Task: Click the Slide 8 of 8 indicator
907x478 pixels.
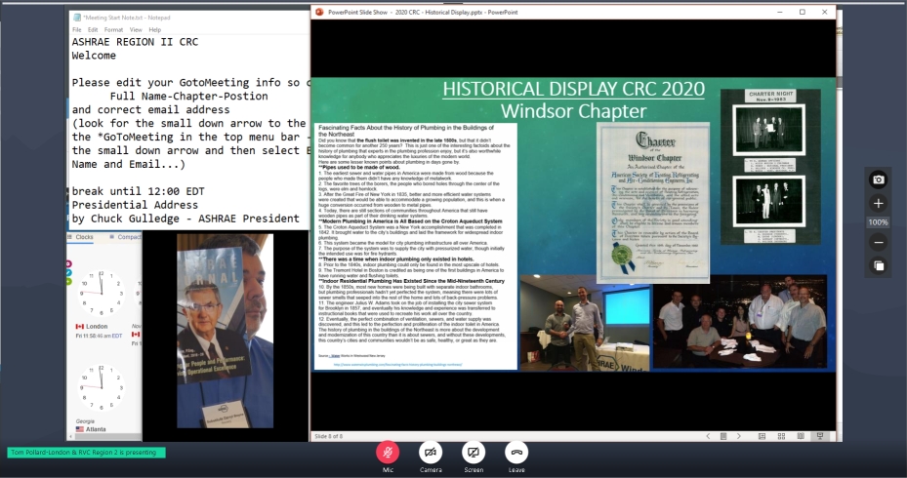Action: [x=329, y=436]
